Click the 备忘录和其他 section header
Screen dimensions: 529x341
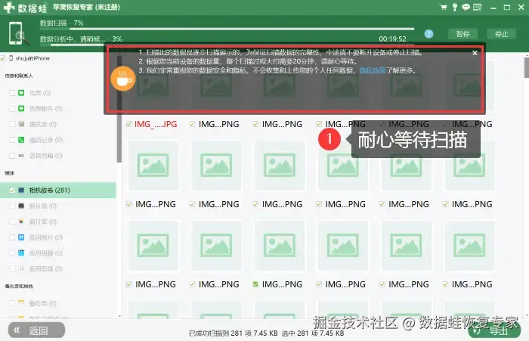[x=19, y=287]
